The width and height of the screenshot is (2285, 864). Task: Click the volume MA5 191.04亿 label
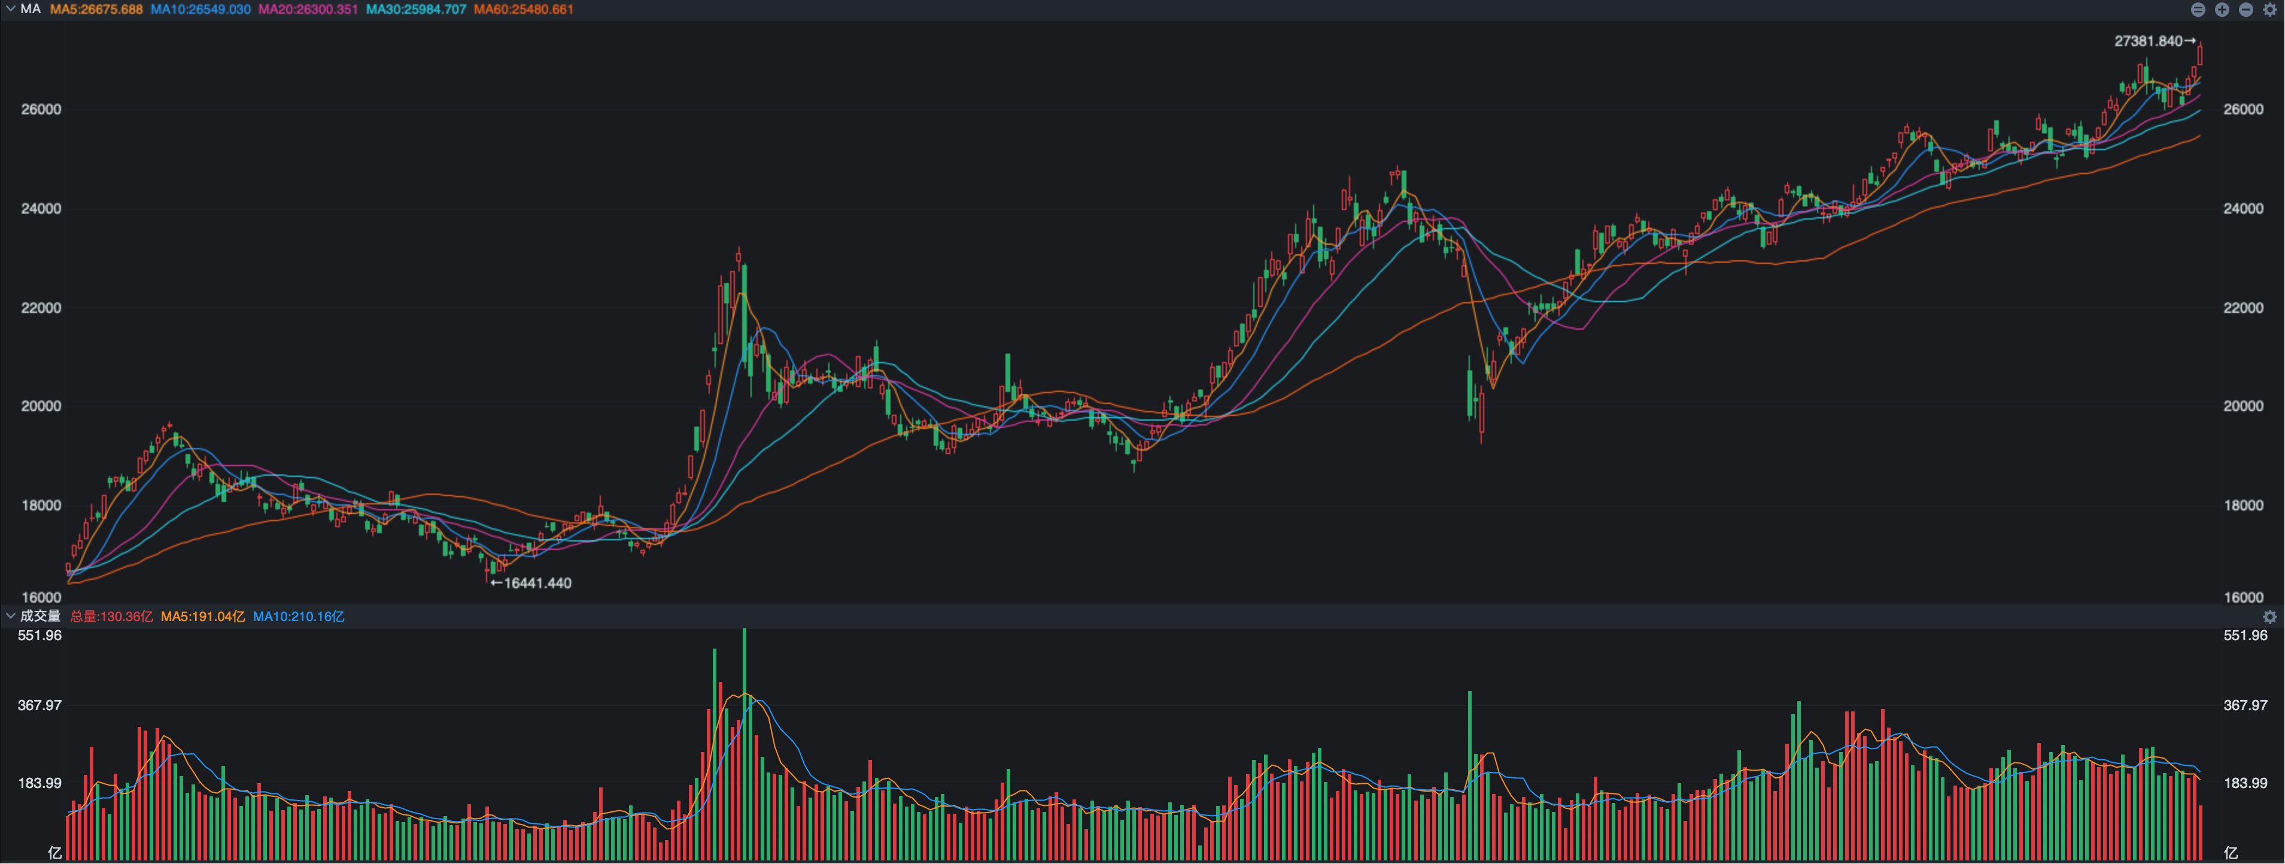point(202,616)
